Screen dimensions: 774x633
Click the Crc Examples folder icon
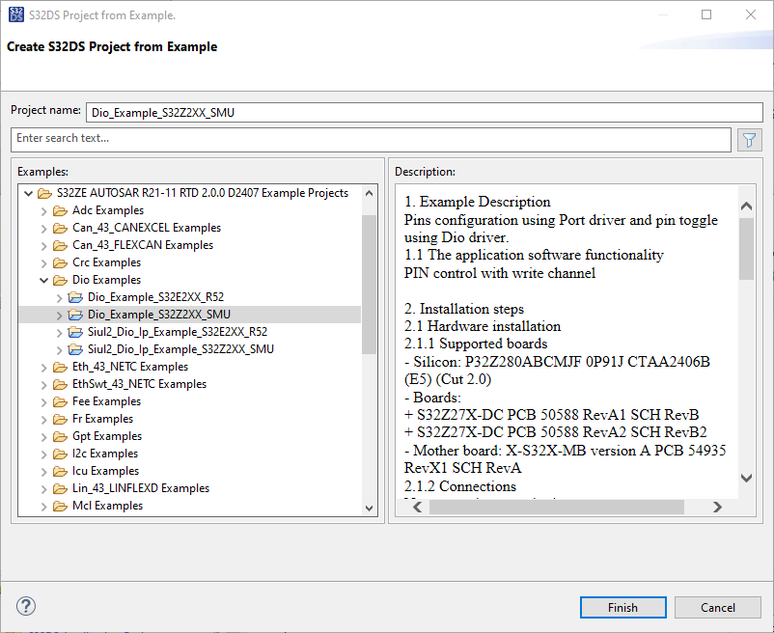[60, 262]
